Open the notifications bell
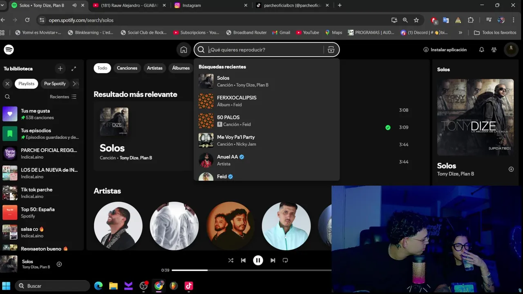 click(x=481, y=50)
